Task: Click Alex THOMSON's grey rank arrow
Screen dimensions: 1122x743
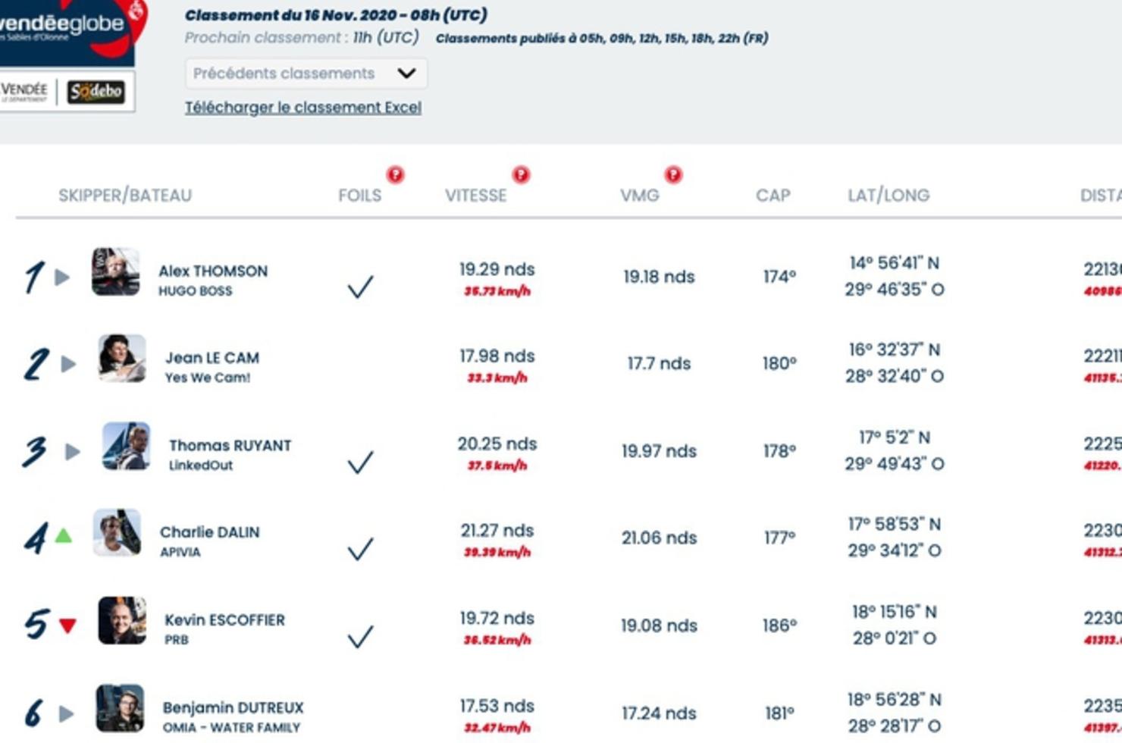Action: (63, 277)
